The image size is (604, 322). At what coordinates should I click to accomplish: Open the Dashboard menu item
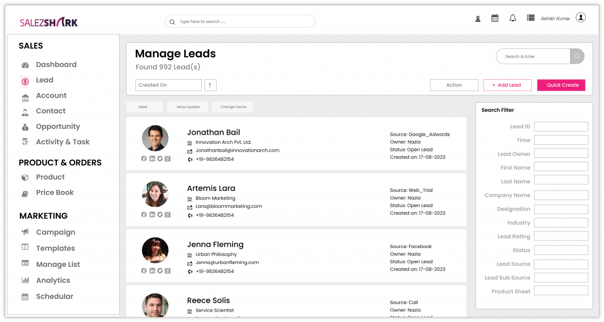56,65
